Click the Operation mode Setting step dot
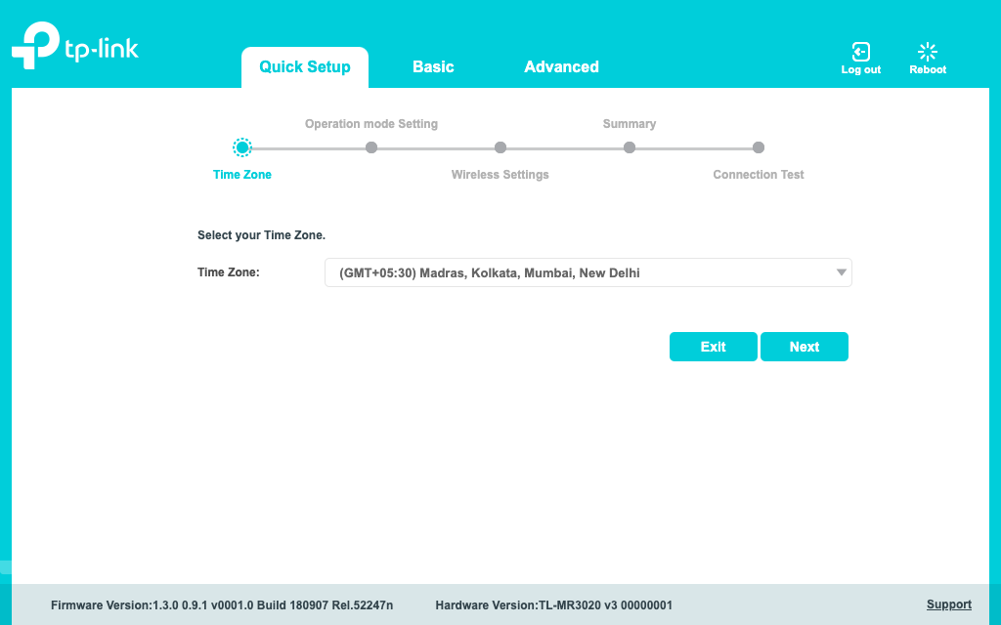This screenshot has width=1001, height=625. (x=371, y=147)
